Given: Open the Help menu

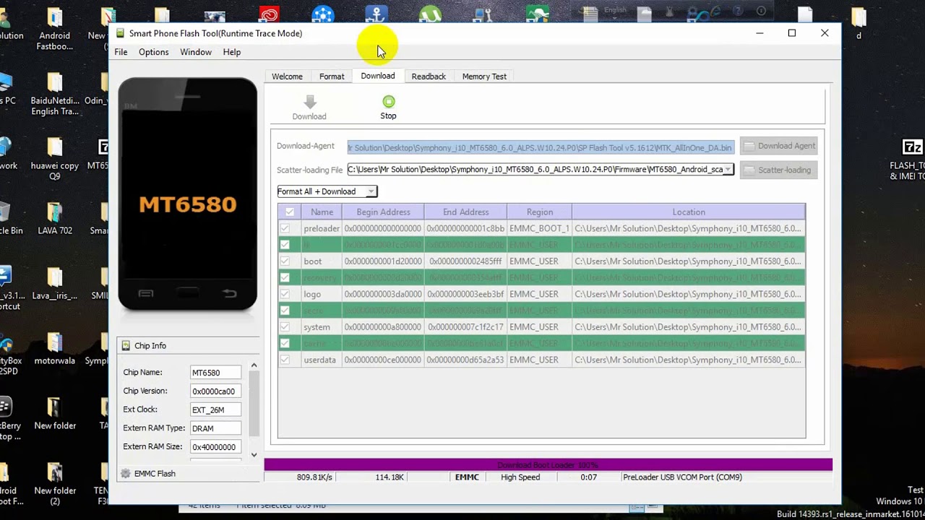Looking at the screenshot, I should (232, 52).
